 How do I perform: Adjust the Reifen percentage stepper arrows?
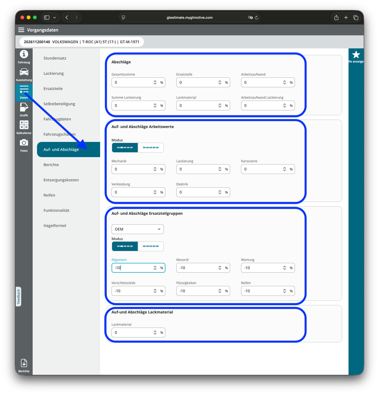click(285, 291)
